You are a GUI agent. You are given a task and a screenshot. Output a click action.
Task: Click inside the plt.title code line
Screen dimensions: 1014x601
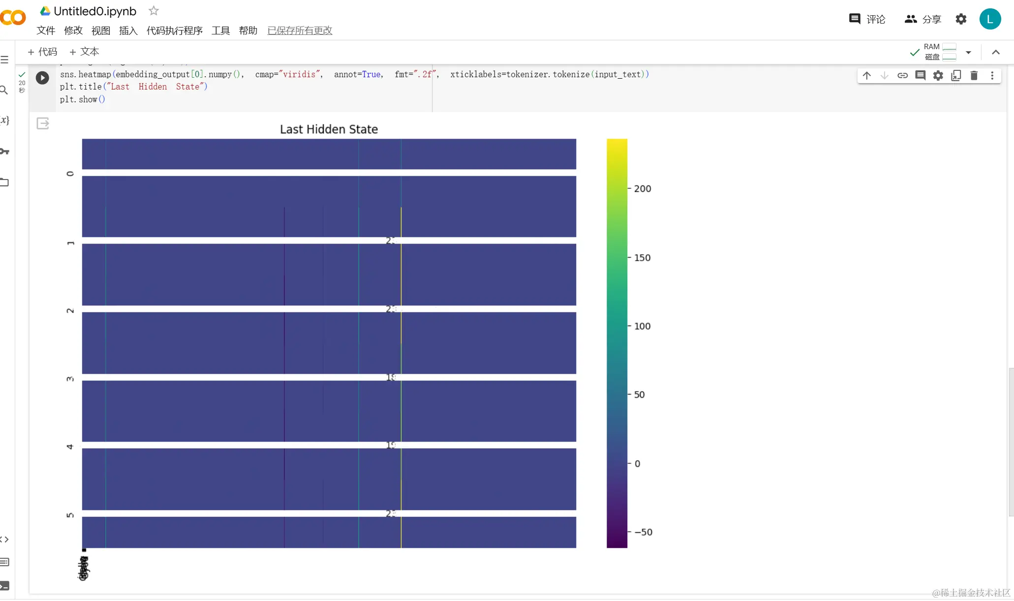pyautogui.click(x=134, y=87)
